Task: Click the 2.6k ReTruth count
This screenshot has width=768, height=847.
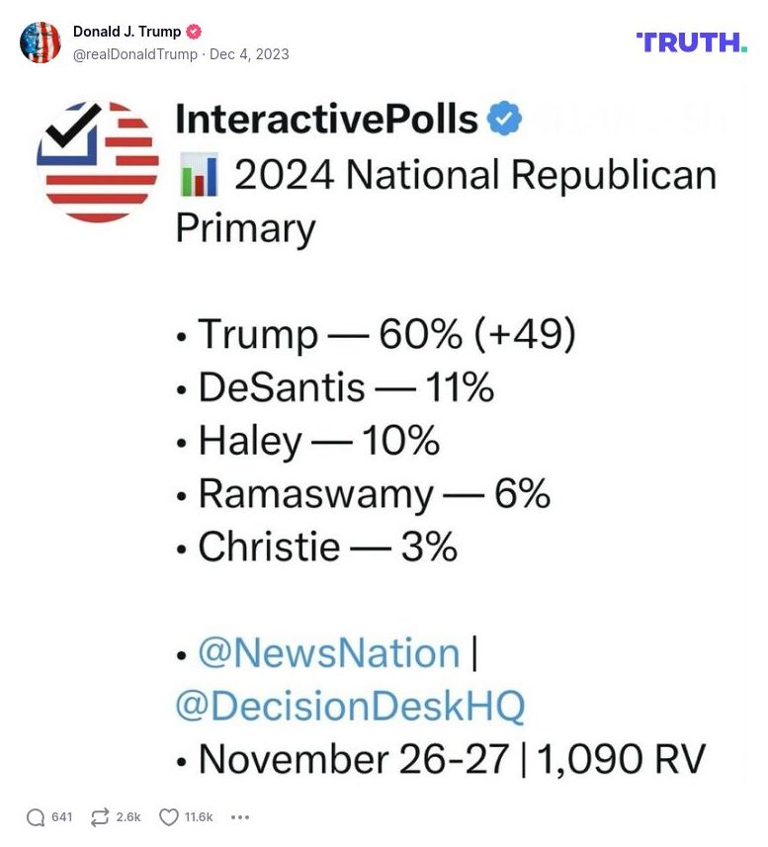Action: tap(127, 817)
